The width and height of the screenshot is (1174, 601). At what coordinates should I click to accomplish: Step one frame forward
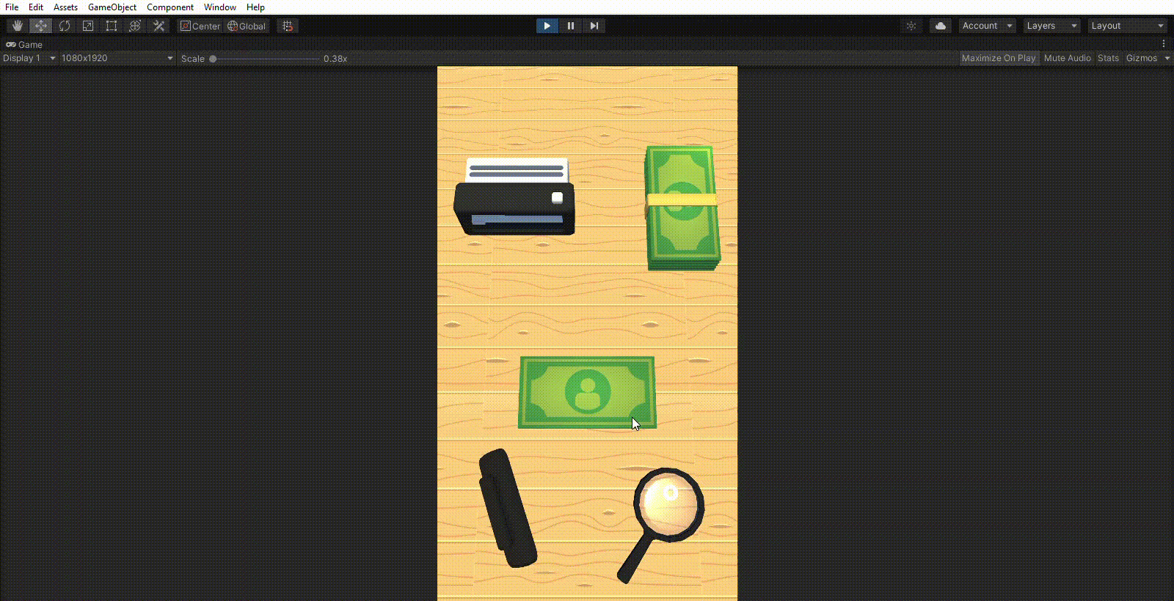click(594, 26)
